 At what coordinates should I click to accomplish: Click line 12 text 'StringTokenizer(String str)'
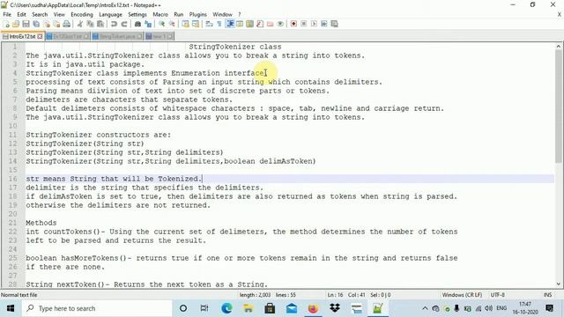click(x=85, y=144)
